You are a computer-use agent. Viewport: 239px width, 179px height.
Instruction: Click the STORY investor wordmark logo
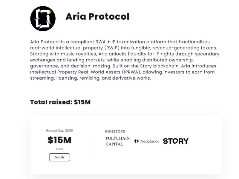(x=176, y=141)
